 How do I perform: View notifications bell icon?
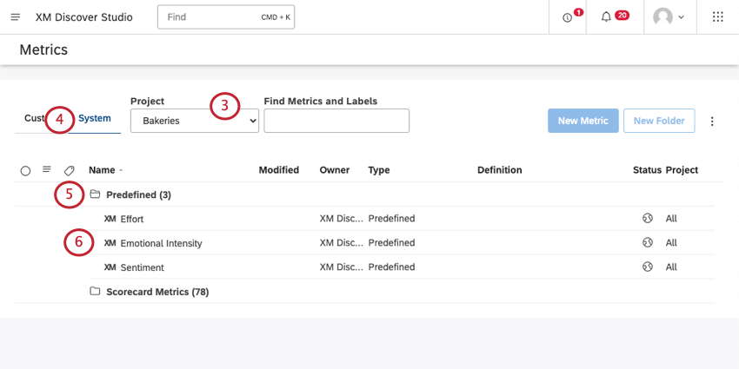click(x=607, y=17)
